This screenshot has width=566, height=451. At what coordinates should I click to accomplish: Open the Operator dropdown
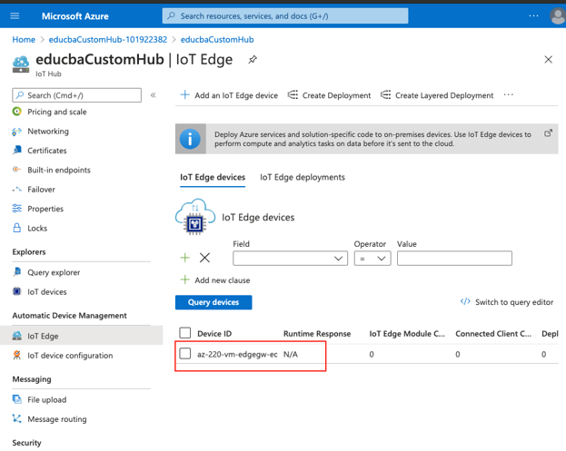click(372, 258)
